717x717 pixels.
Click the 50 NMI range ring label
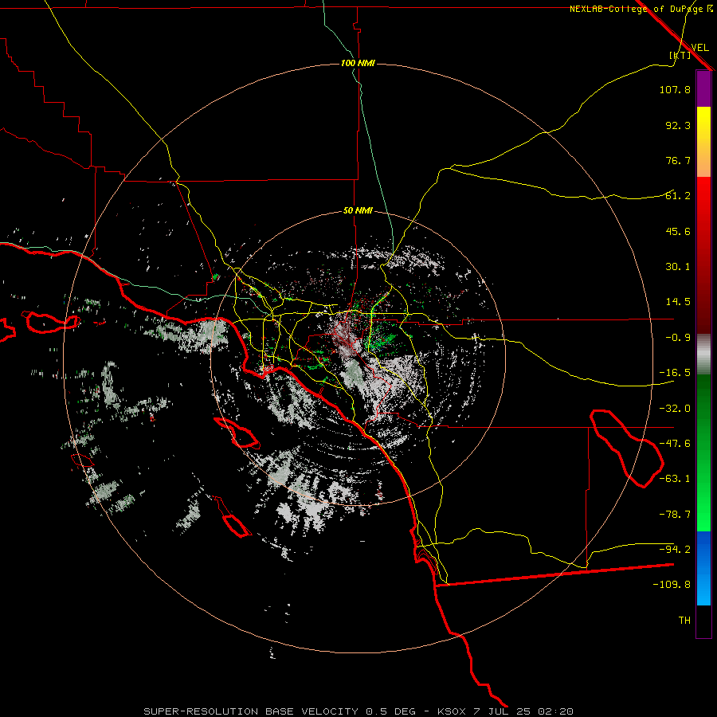tap(358, 211)
